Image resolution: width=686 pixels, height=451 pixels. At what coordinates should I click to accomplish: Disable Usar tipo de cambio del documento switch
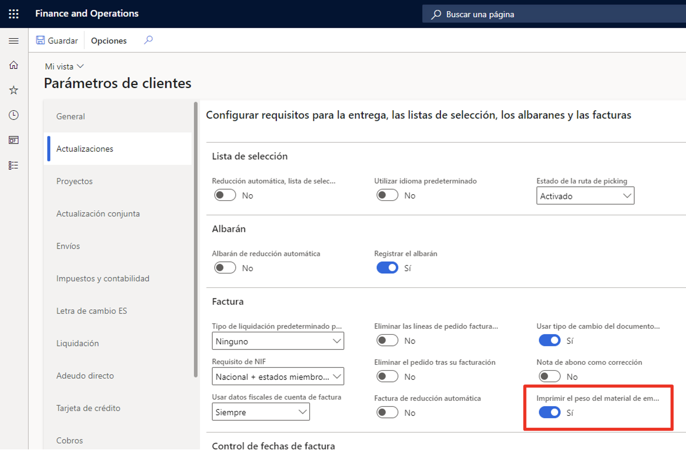[x=549, y=340]
